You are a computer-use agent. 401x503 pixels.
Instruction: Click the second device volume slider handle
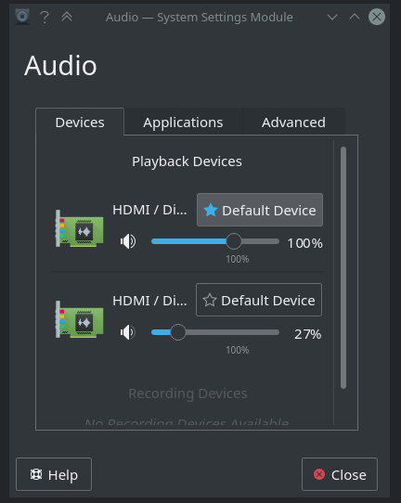point(177,332)
